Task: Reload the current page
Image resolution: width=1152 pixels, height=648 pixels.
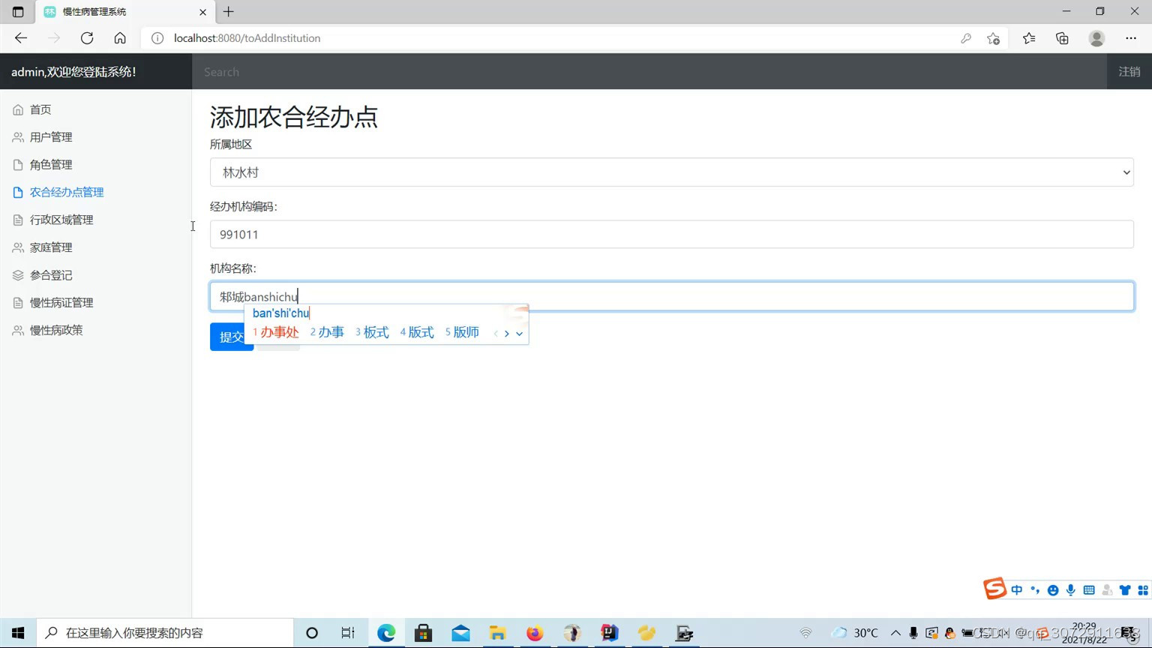Action: [x=87, y=38]
